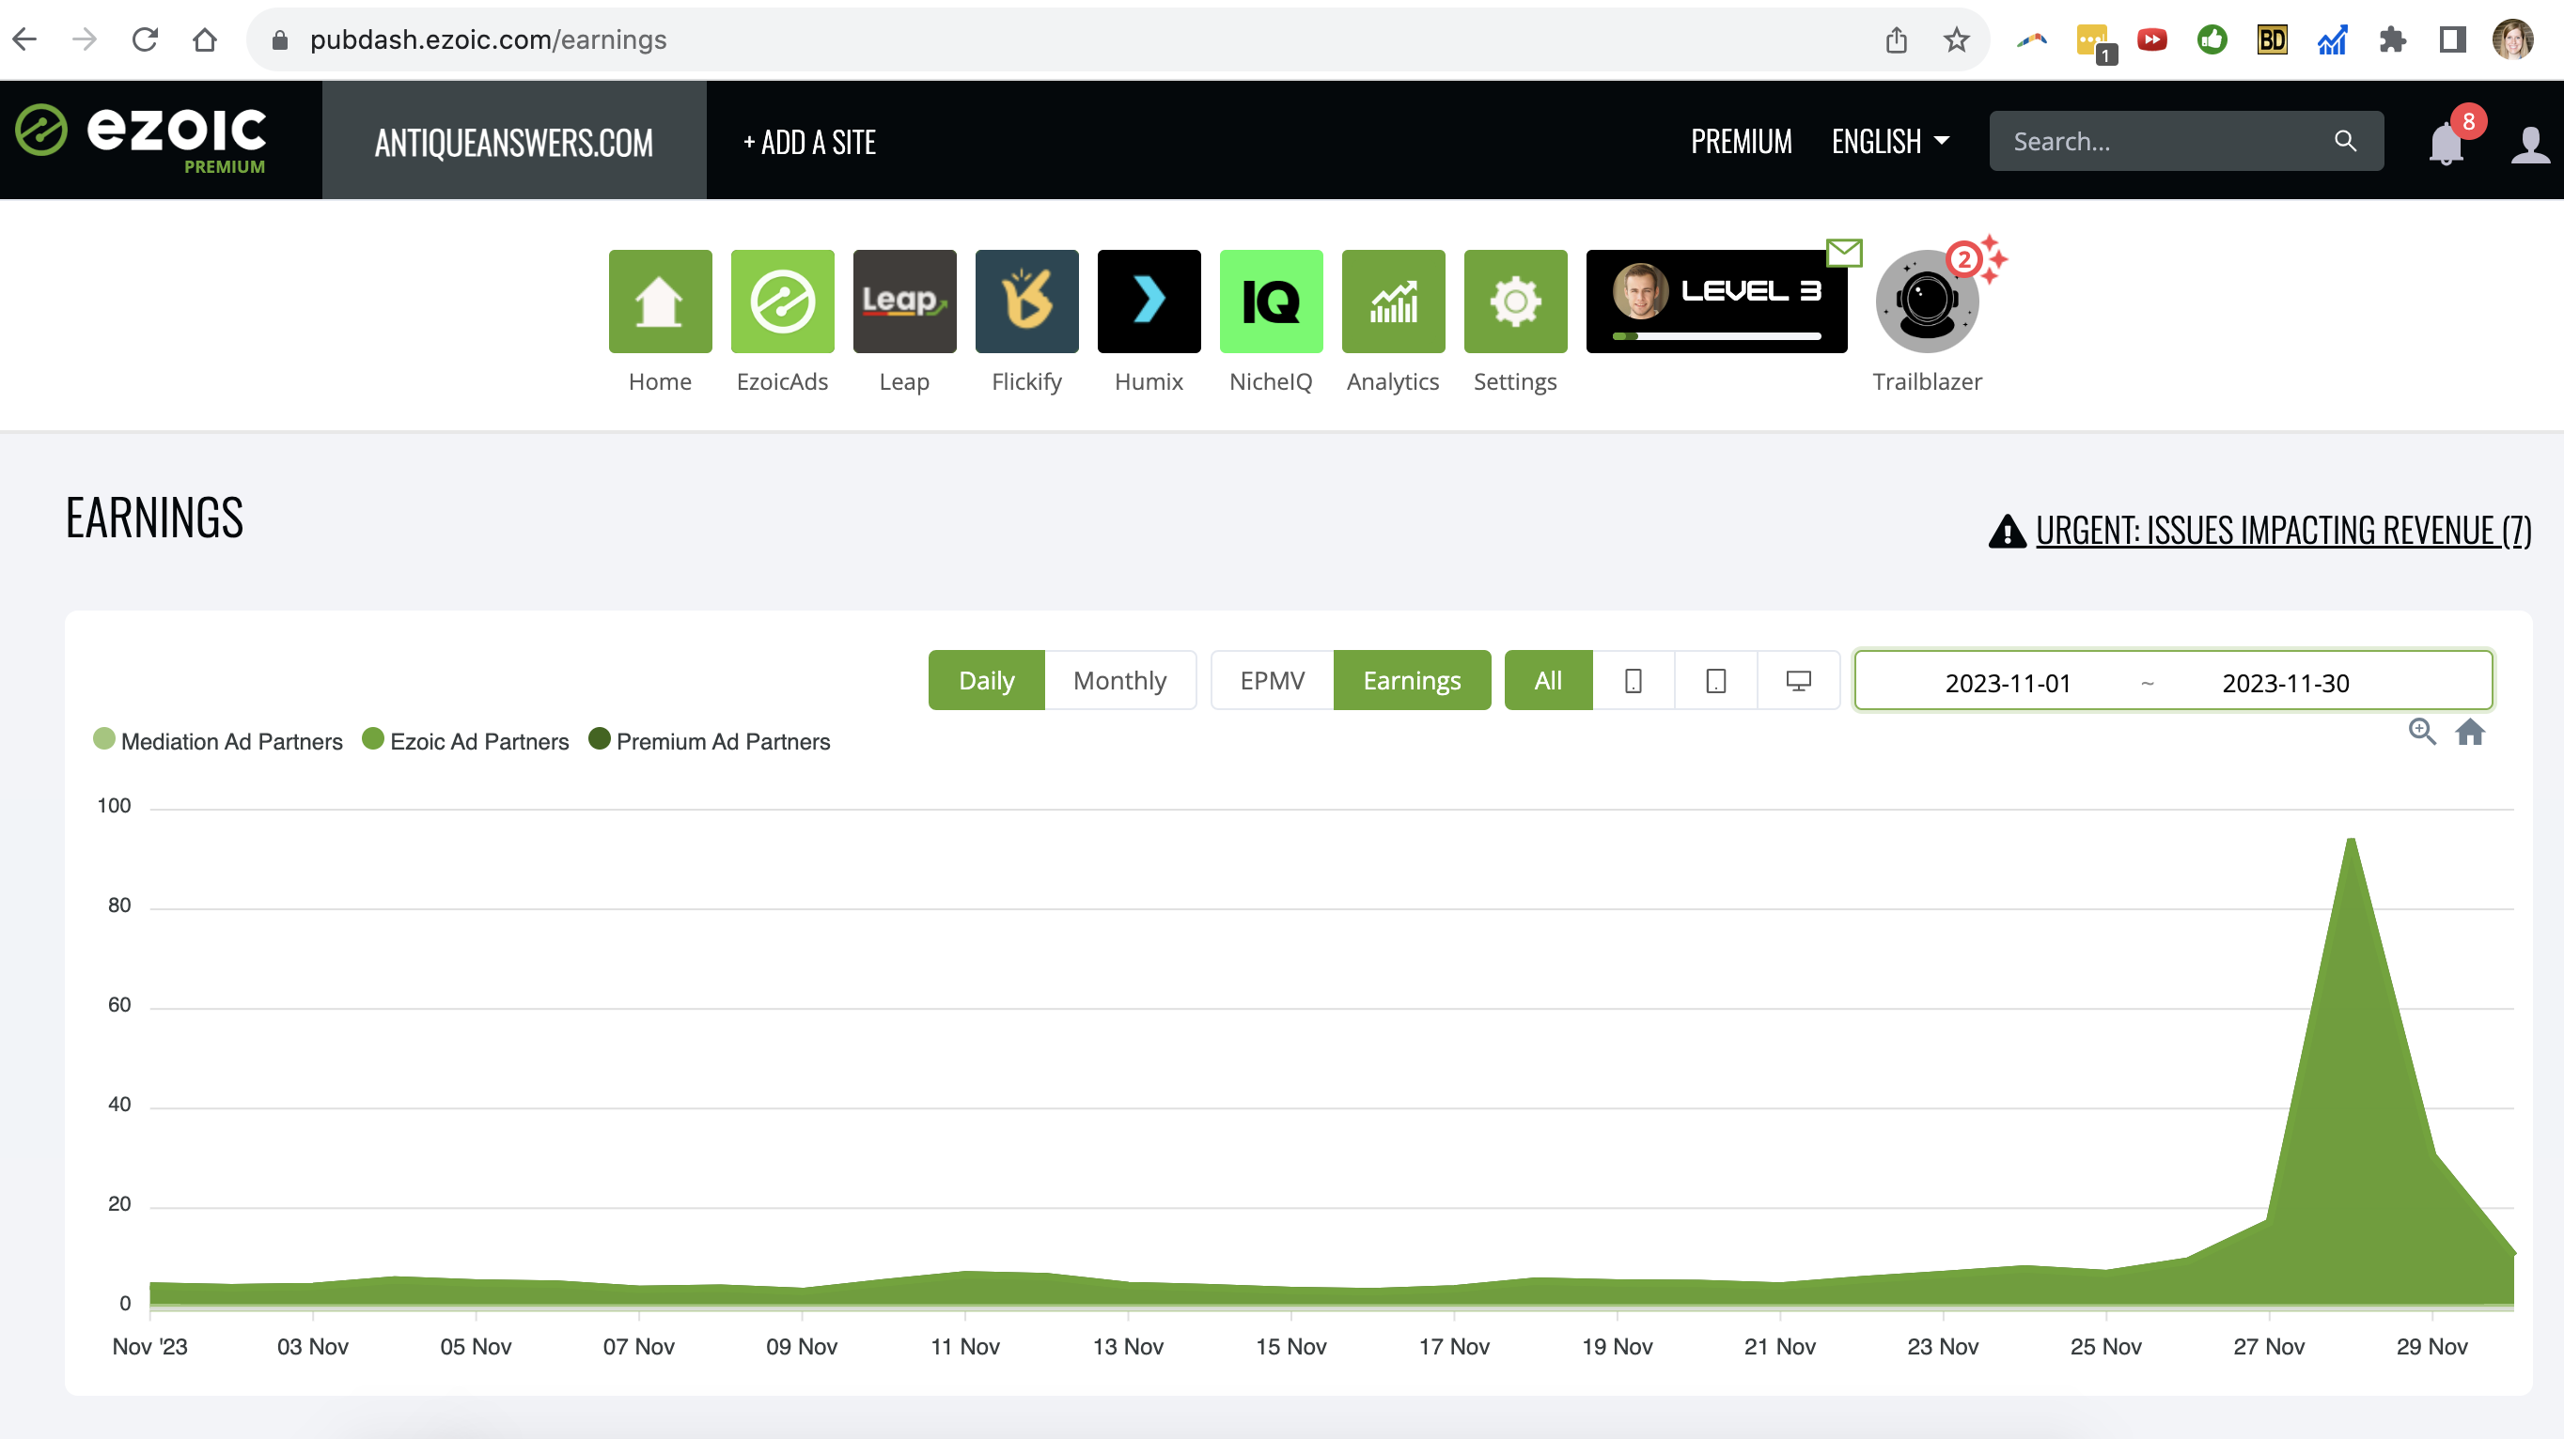Click the browser forward arrow
Image resolution: width=2564 pixels, height=1439 pixels.
coord(85,39)
